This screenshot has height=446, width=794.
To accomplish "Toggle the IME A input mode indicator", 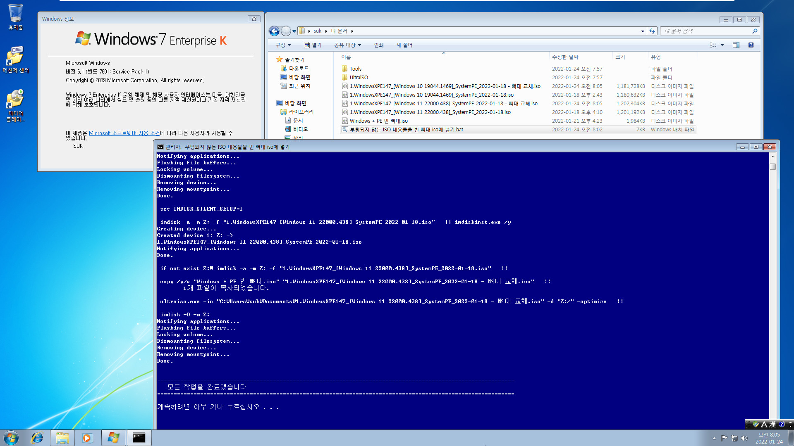I will click(764, 424).
